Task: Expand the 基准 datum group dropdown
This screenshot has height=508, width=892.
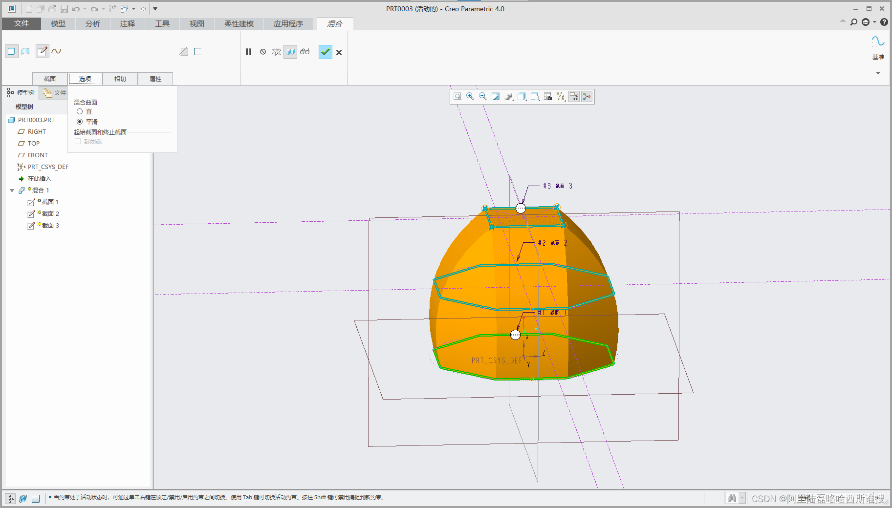Action: [x=878, y=73]
